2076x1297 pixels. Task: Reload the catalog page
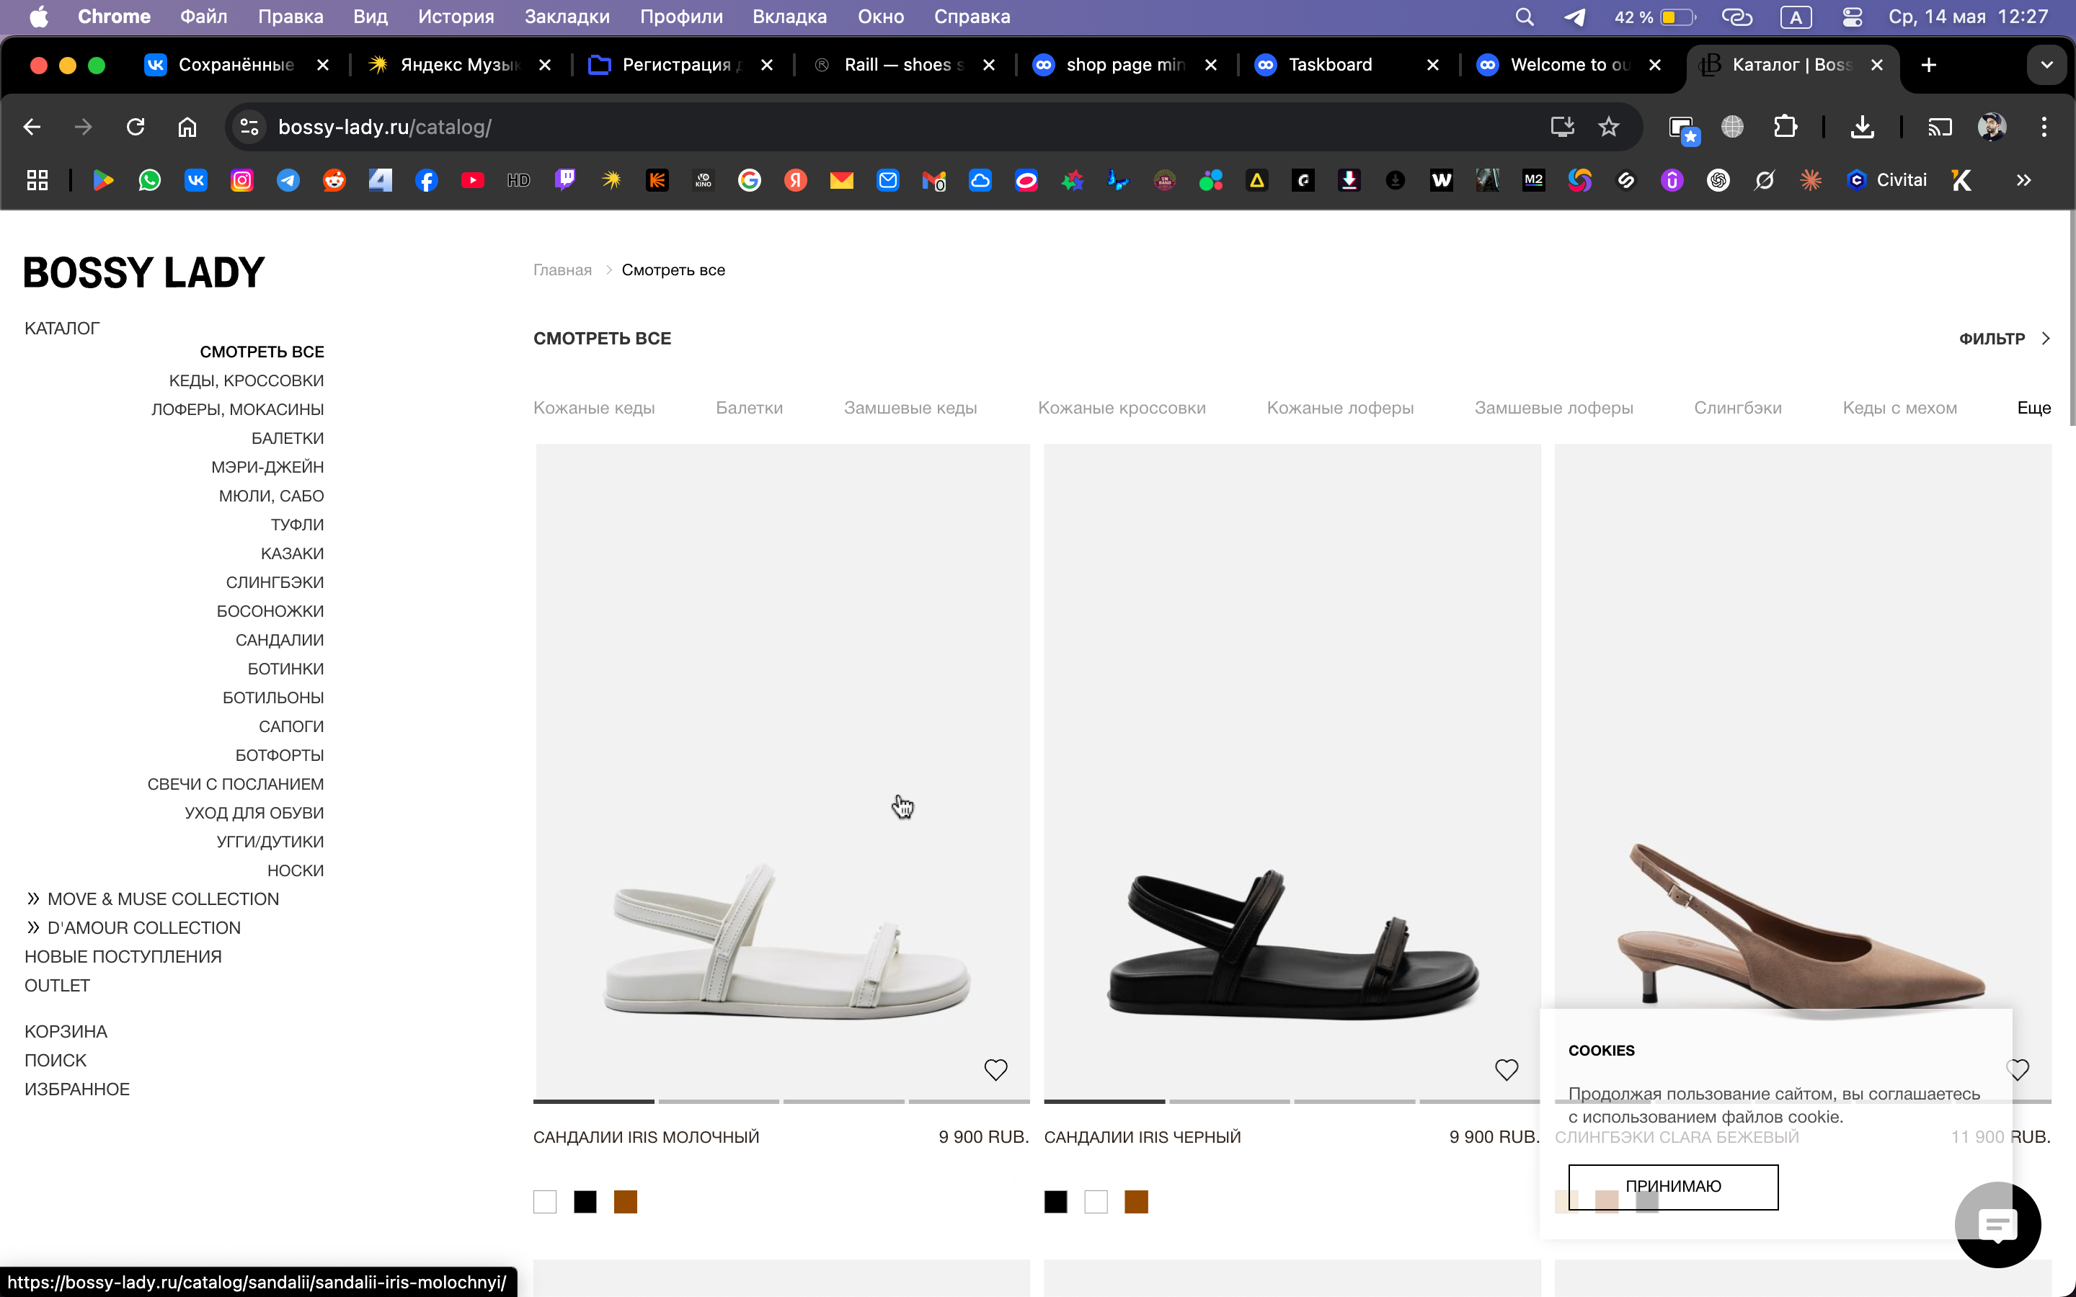pyautogui.click(x=136, y=127)
